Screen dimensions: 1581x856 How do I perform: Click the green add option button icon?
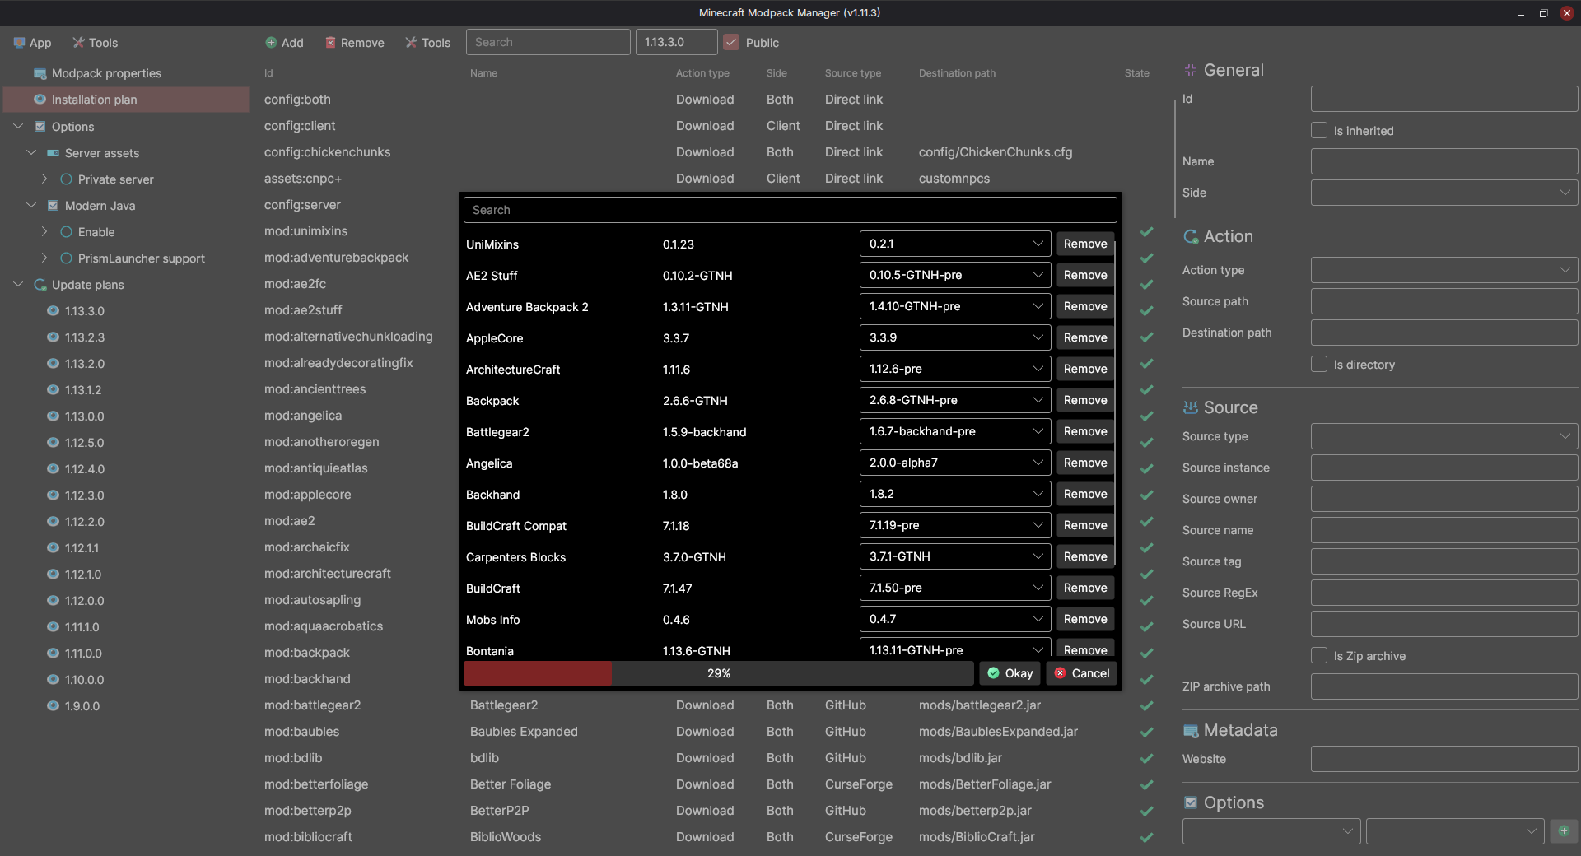coord(1563,830)
